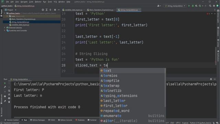220x124 pixels.
Task: Open the Project view selector dropdown
Action: pyautogui.click(x=11, y=10)
